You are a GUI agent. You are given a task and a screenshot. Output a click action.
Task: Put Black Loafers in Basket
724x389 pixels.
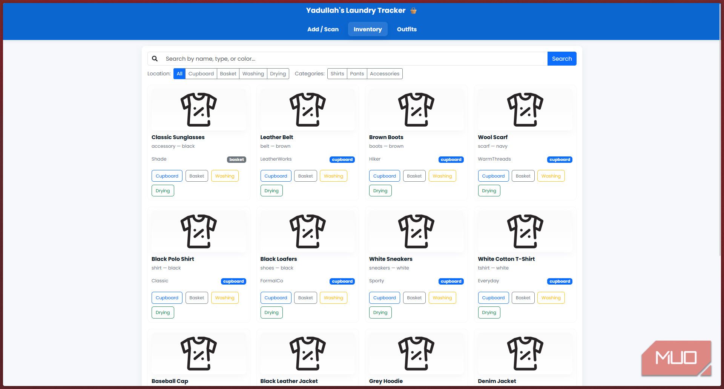coord(305,298)
